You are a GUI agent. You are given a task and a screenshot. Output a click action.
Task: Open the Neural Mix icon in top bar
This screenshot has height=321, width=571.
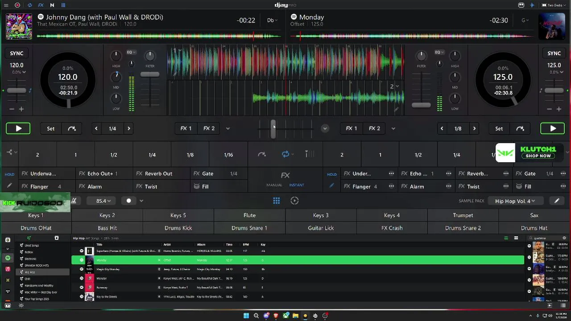[x=52, y=5]
